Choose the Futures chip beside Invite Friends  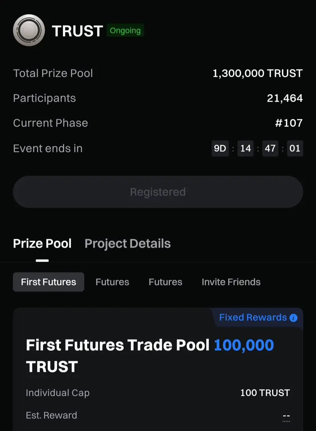(x=165, y=282)
